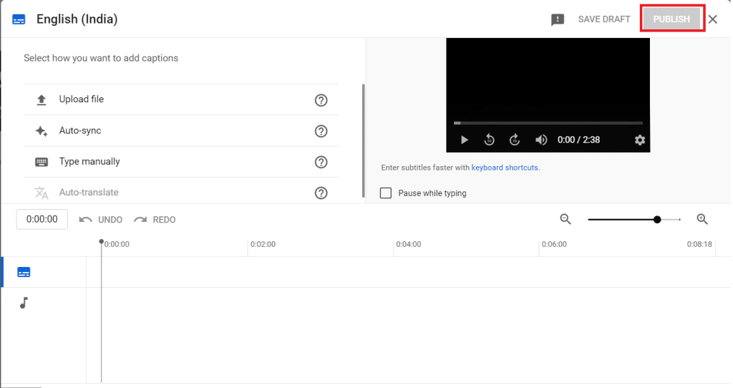
Task: Rewind video 10 seconds
Action: (490, 140)
